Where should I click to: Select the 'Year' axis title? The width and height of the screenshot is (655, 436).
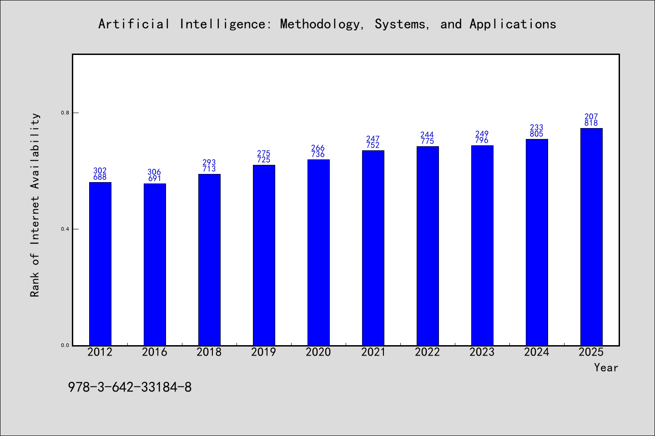tap(606, 367)
